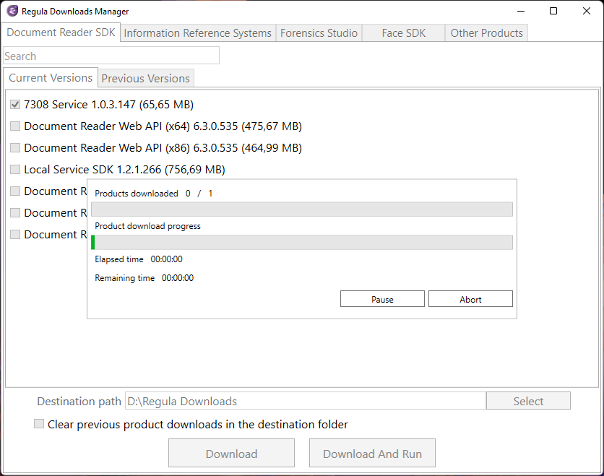This screenshot has height=476, width=604.
Task: Click the Destination path field
Action: 306,401
